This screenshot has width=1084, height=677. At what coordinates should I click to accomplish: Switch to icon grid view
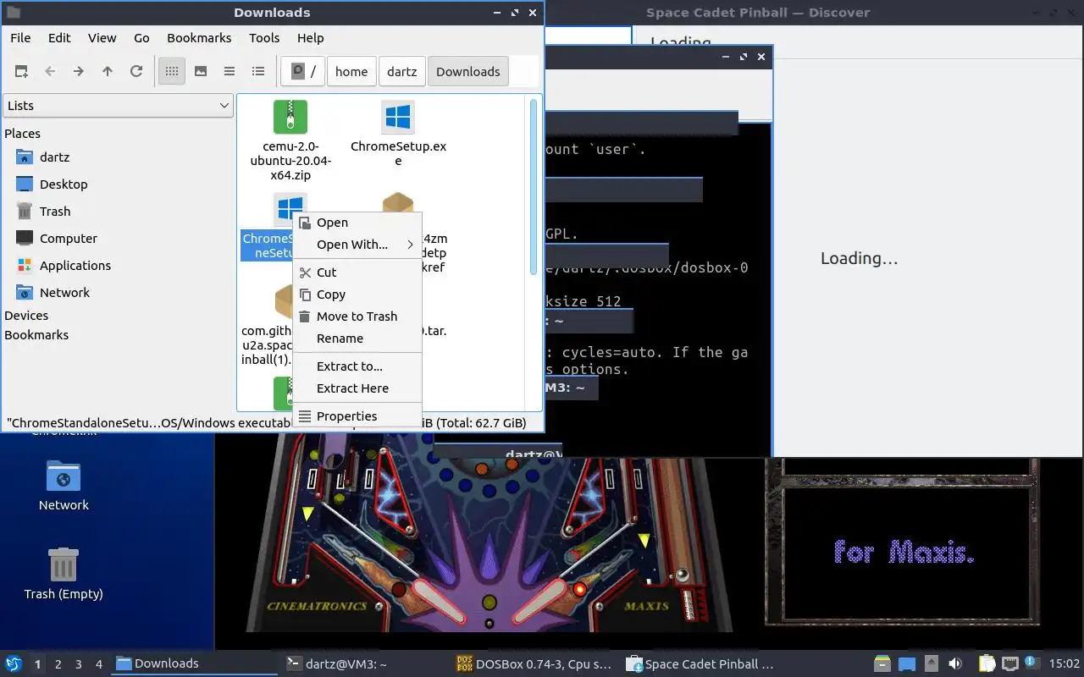click(172, 72)
